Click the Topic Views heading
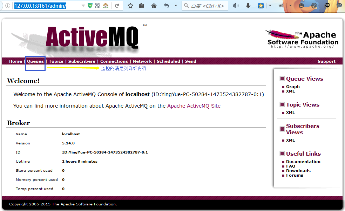 point(303,105)
